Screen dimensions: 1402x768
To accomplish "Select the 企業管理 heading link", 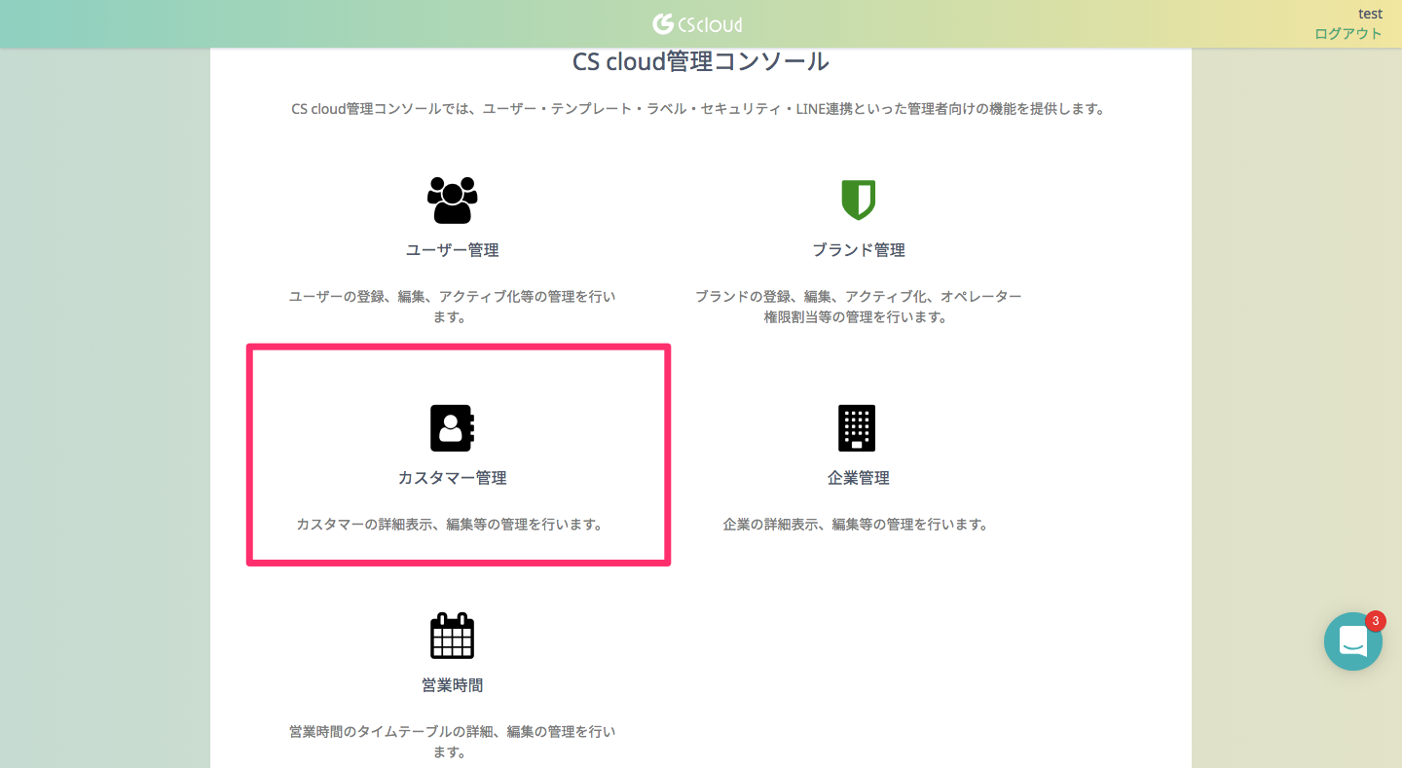I will 859,478.
